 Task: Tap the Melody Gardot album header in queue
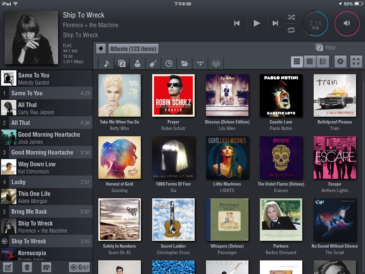[46, 78]
